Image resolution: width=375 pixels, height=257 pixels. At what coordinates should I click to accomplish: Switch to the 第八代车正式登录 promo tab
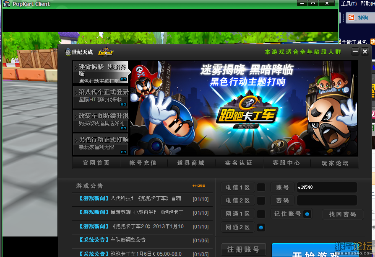pyautogui.click(x=100, y=97)
